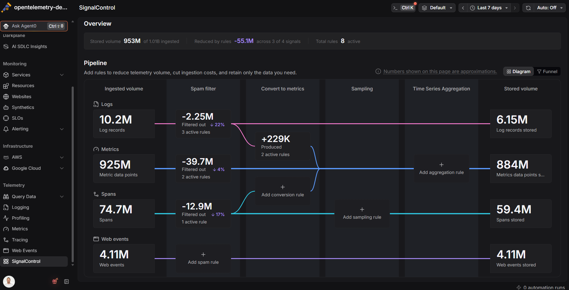The width and height of the screenshot is (569, 290).
Task: Open the Spans -12.9M filtered out card
Action: pyautogui.click(x=203, y=214)
